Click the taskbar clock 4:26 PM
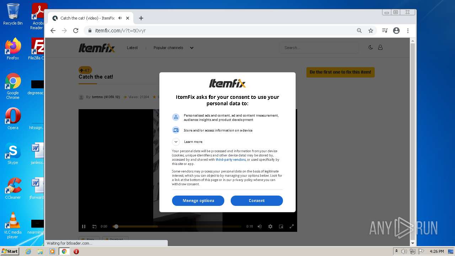455x256 pixels. tap(437, 251)
